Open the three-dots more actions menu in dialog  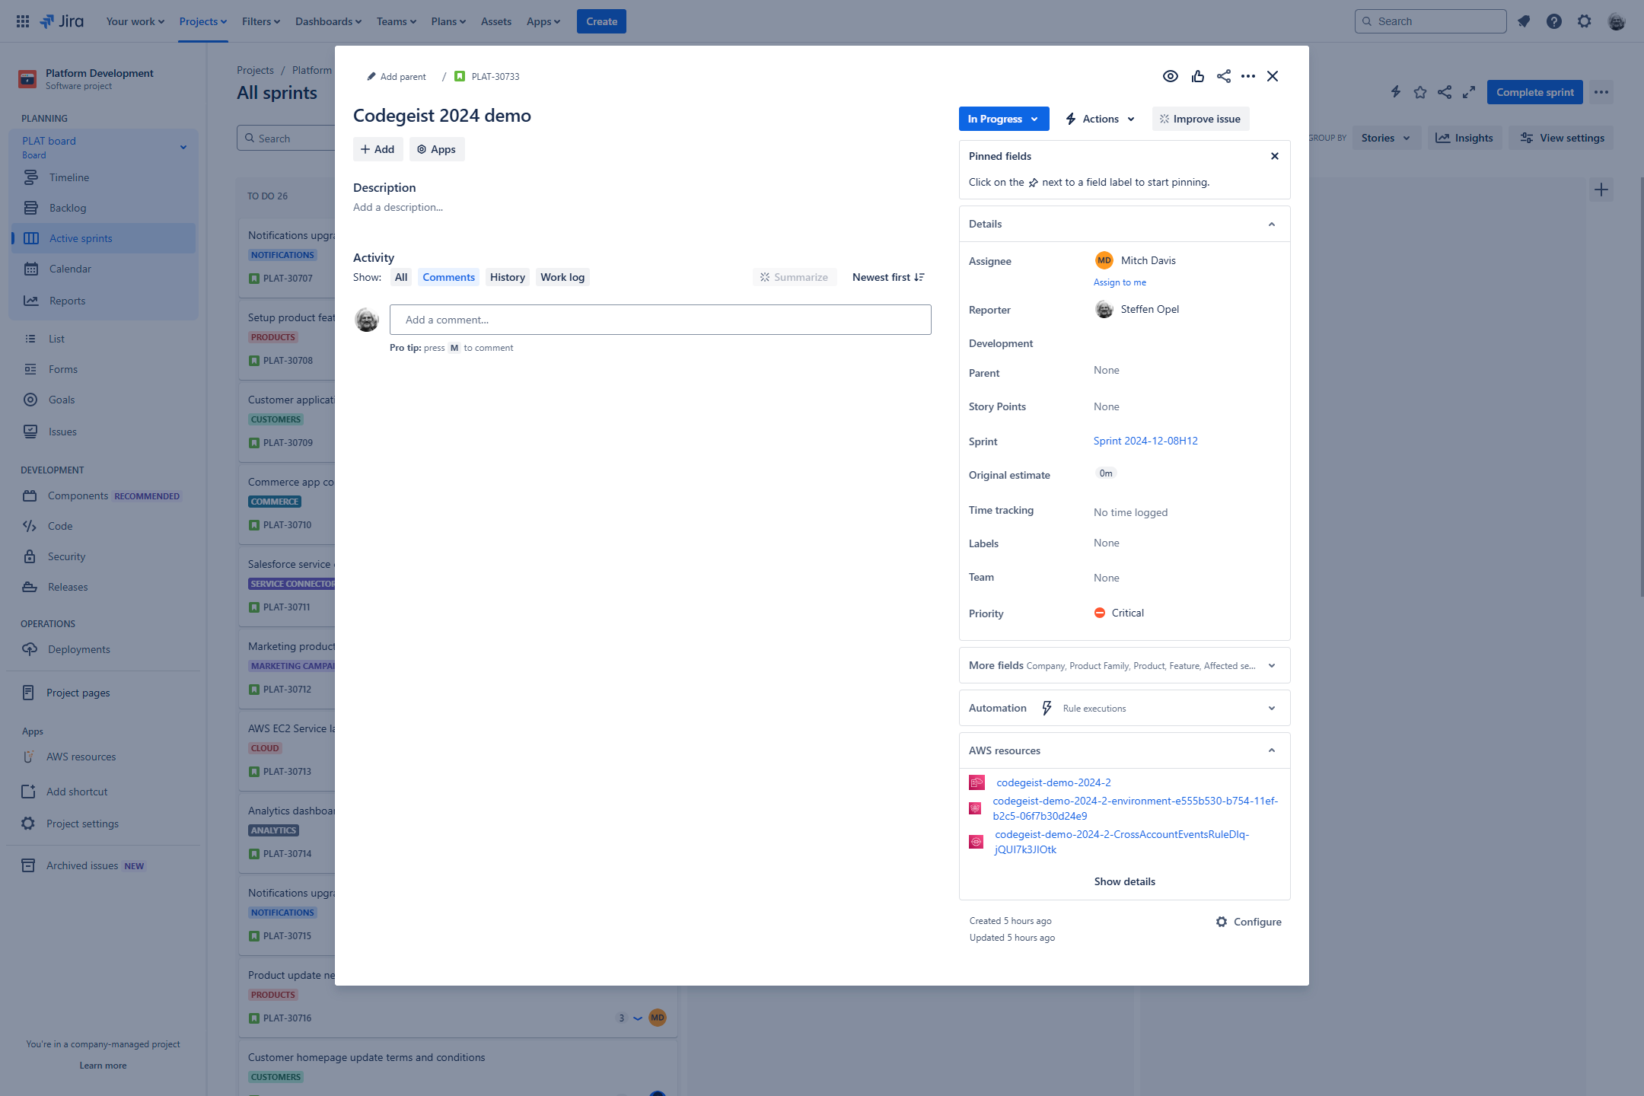point(1248,76)
